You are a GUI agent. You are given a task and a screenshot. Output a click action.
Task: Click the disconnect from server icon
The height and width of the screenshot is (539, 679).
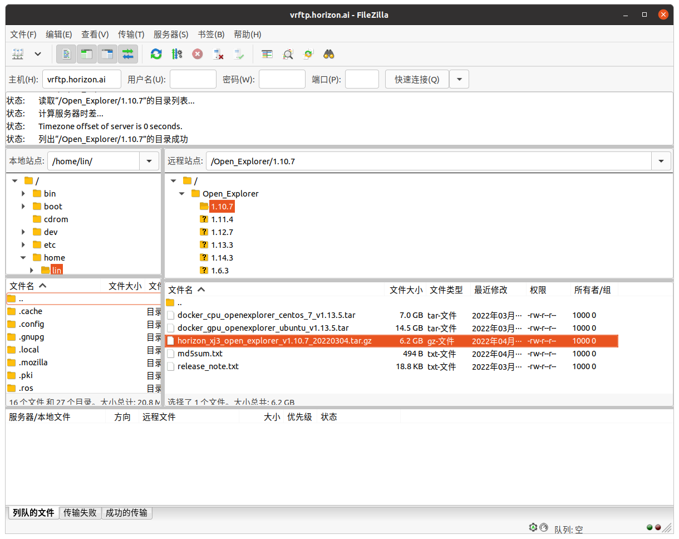click(218, 54)
